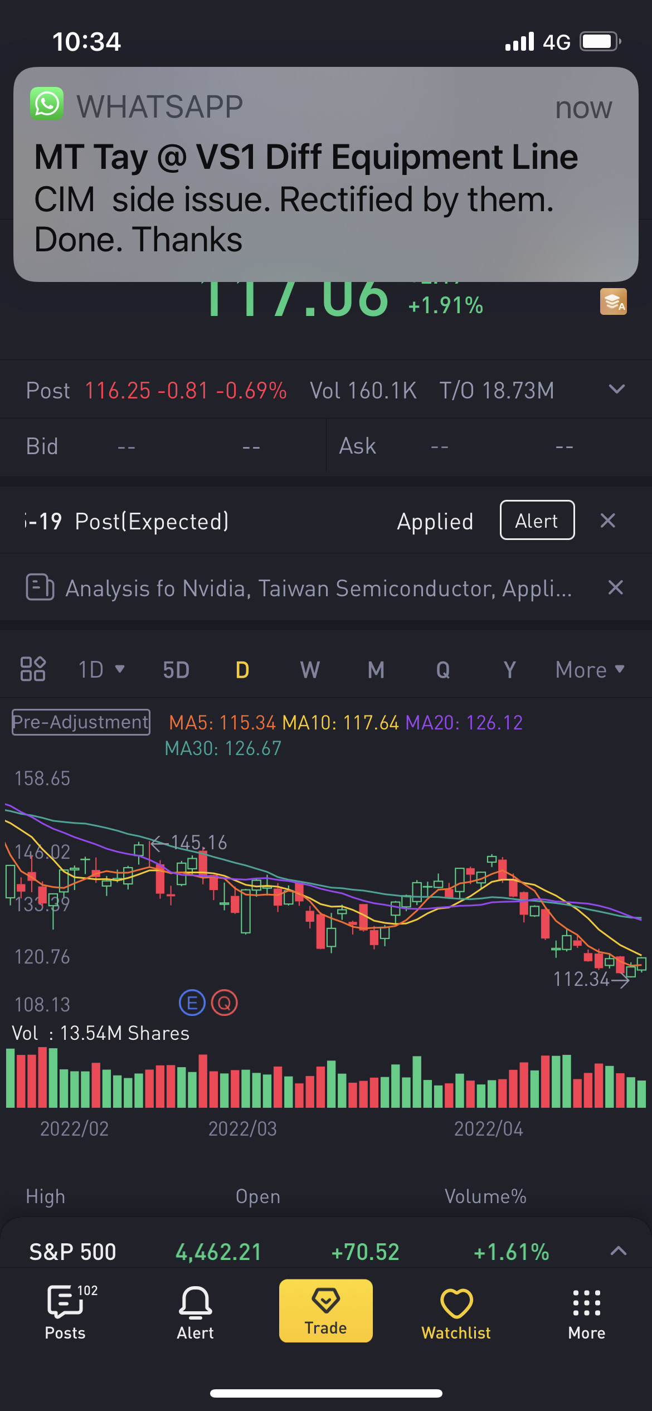652x1411 pixels.
Task: Toggle the Pre-Adjustment chart setting
Action: click(81, 722)
